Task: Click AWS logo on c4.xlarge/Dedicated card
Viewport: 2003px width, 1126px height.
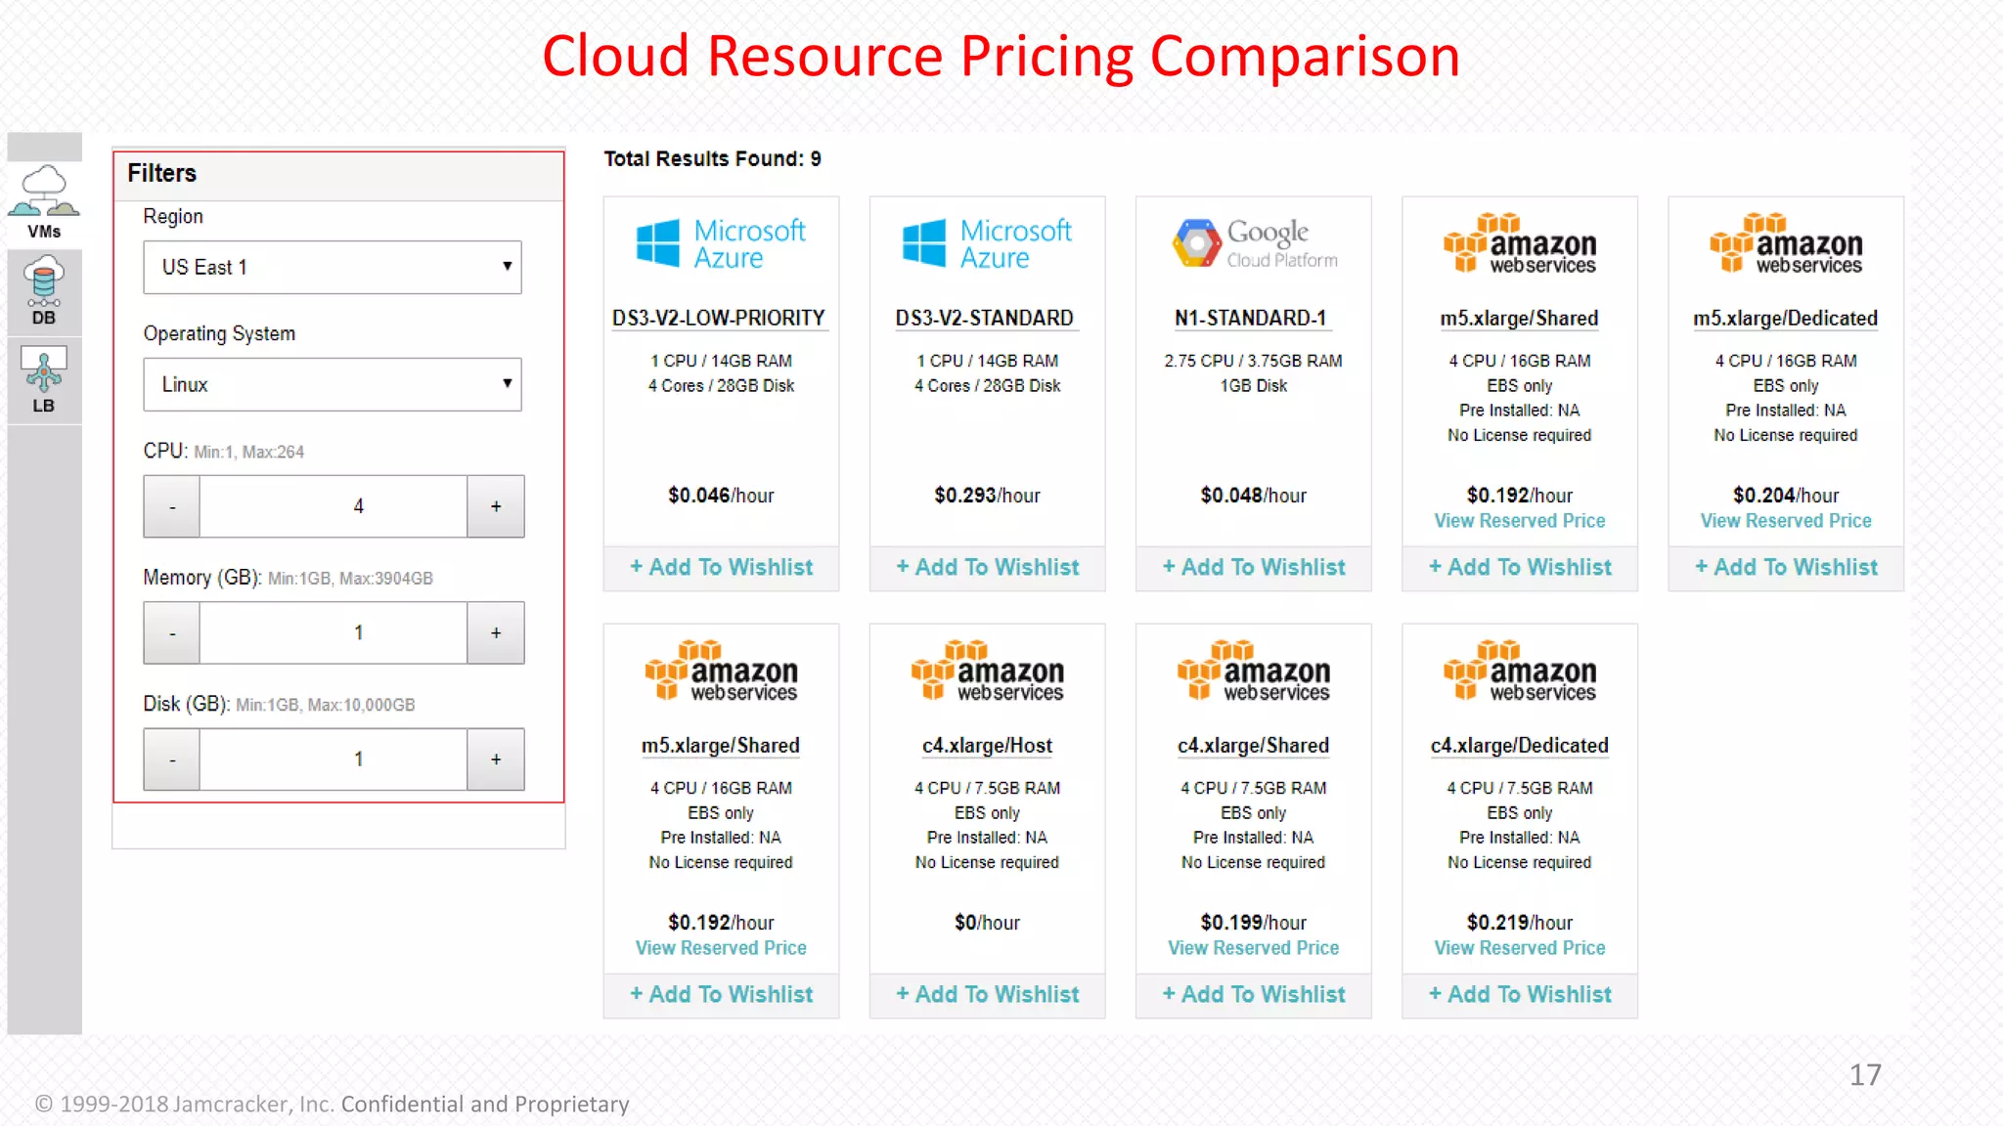Action: click(1520, 671)
